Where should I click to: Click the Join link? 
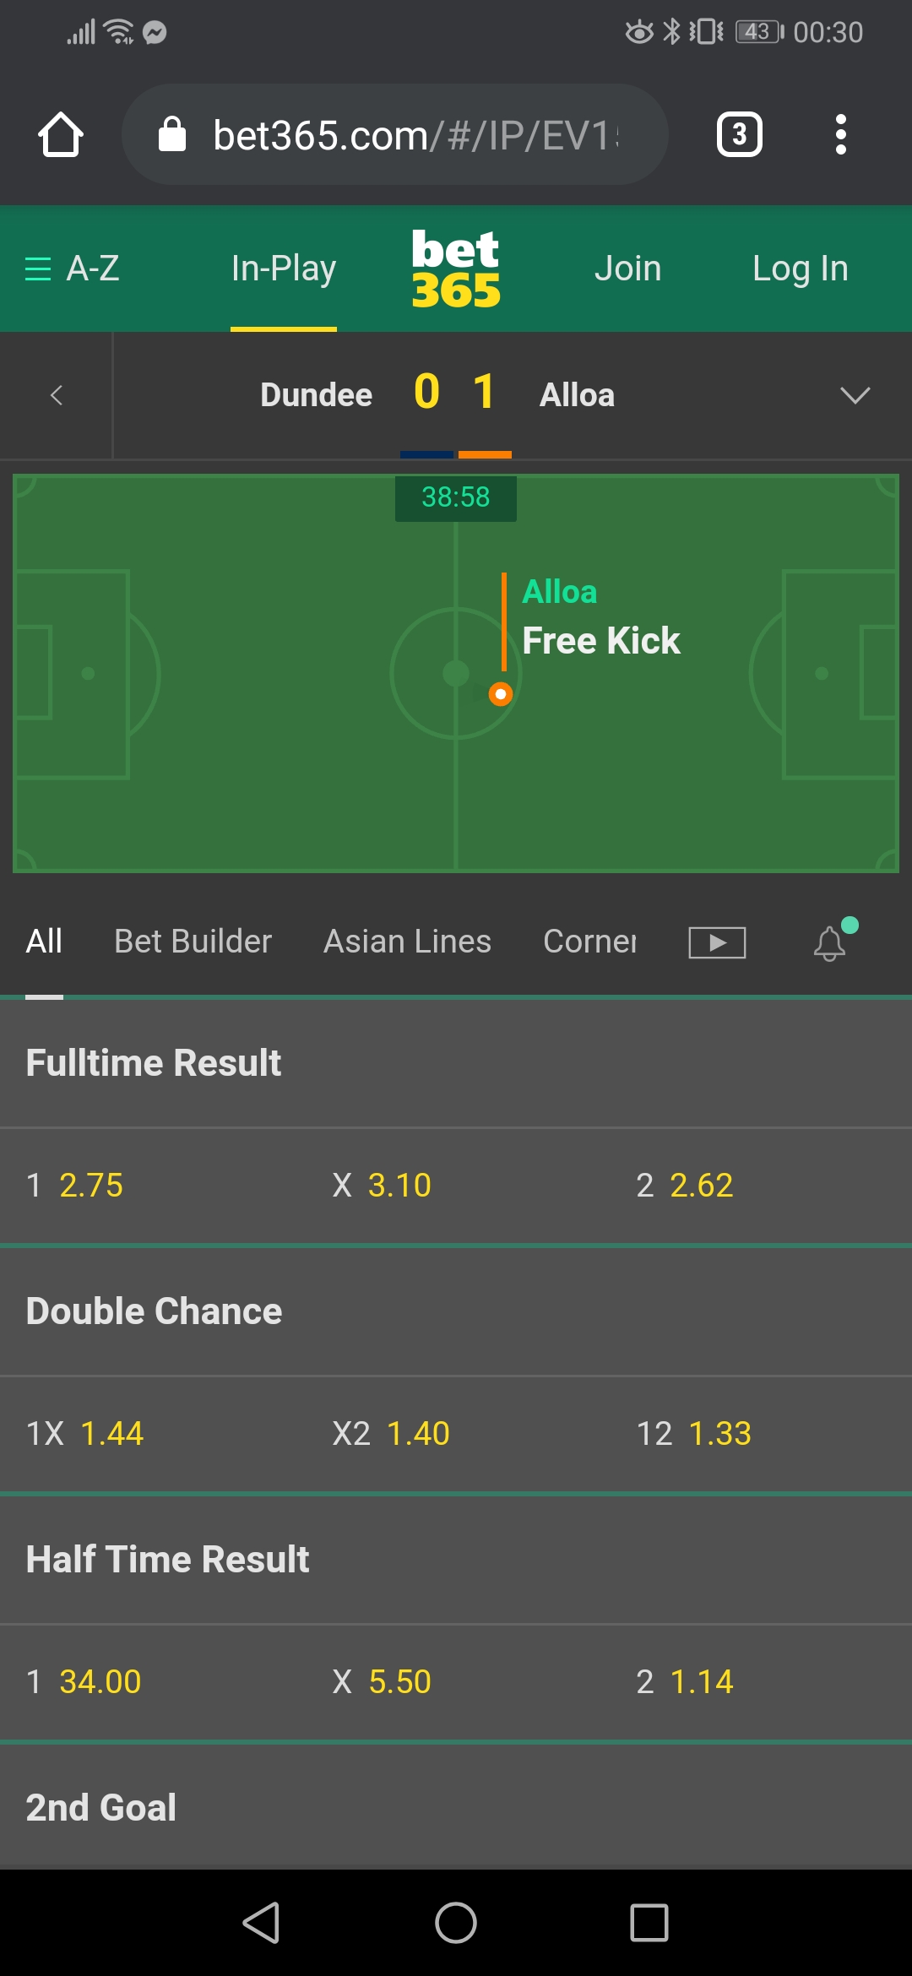[x=627, y=269]
